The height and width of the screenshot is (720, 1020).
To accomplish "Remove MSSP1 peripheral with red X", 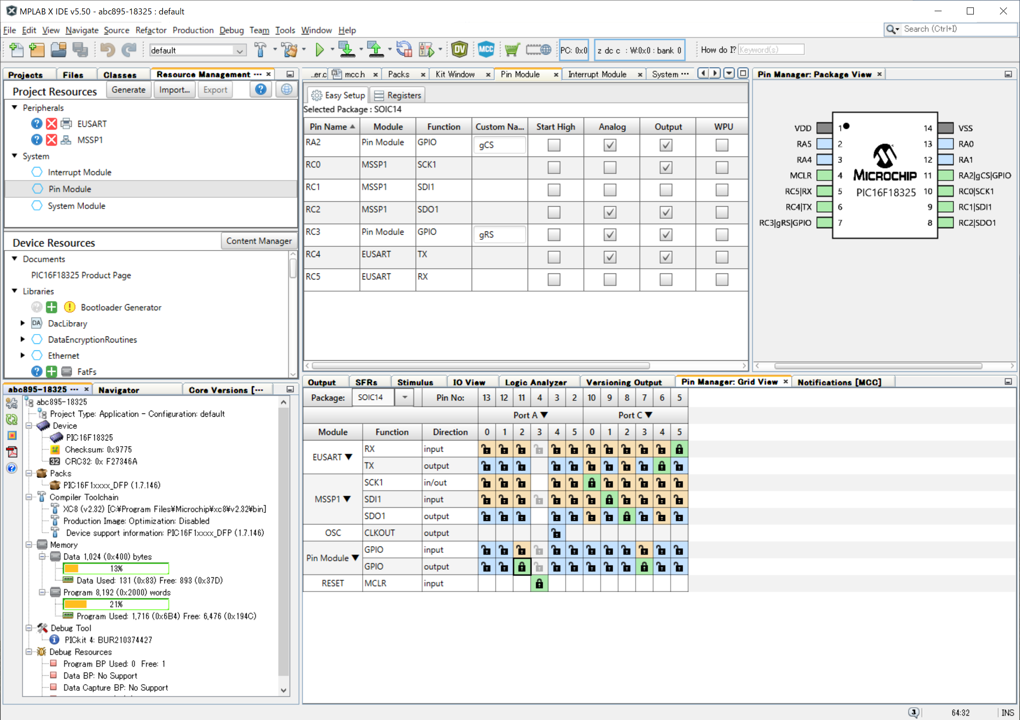I will coord(52,140).
